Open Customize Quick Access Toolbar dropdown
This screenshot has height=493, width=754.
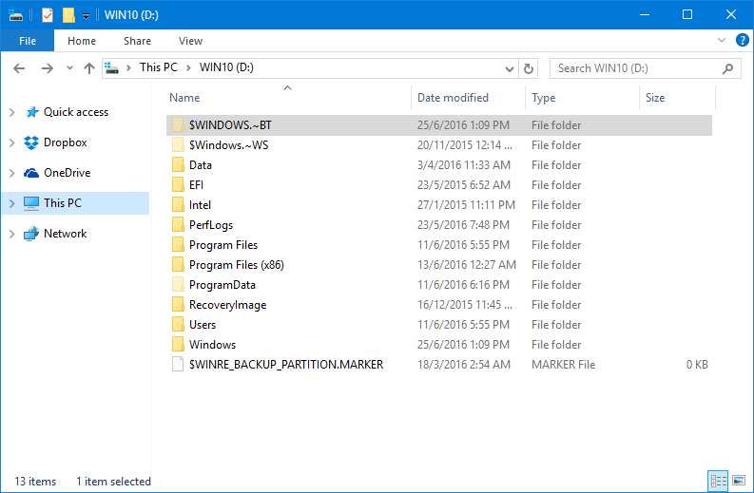point(86,16)
